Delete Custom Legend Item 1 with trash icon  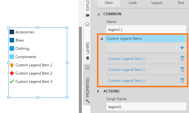[x=182, y=59]
